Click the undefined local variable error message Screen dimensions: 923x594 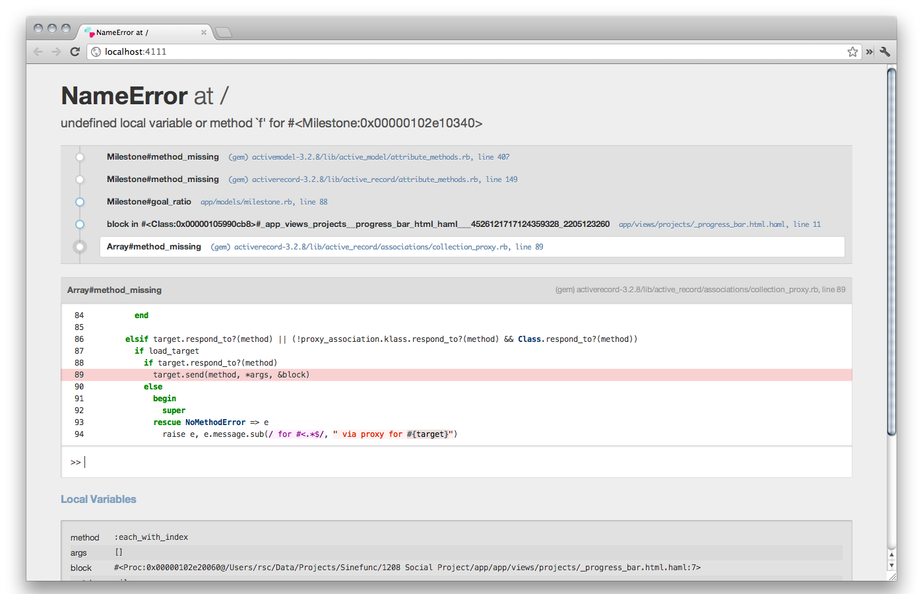coord(271,123)
